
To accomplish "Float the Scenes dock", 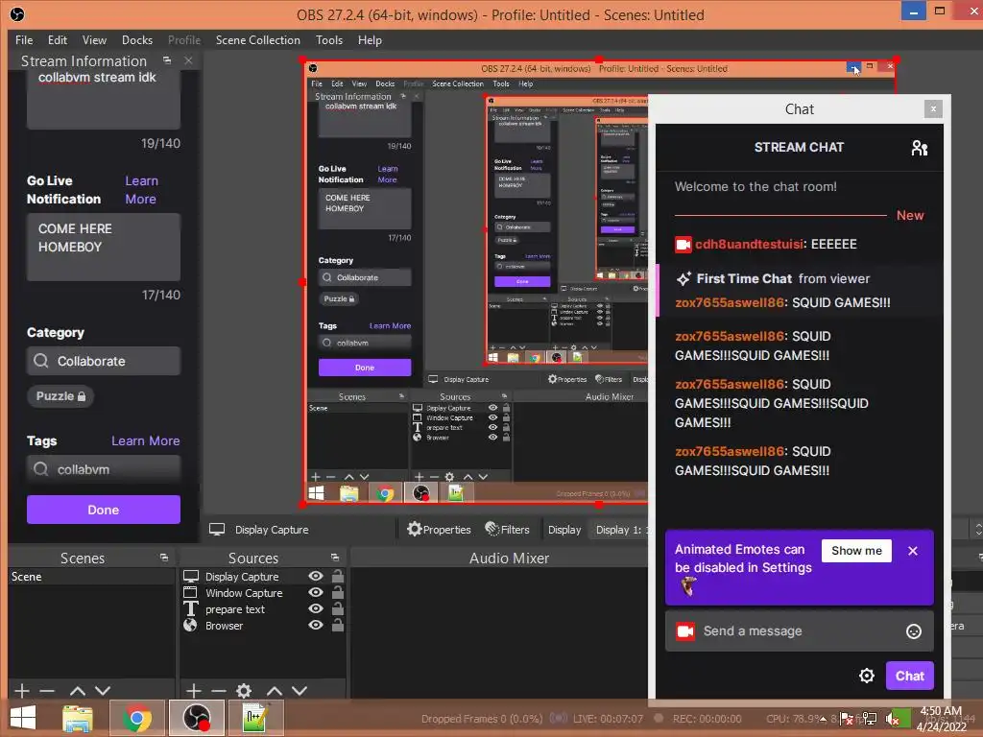I will [x=164, y=558].
